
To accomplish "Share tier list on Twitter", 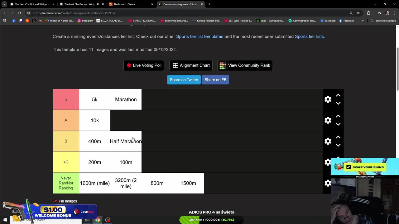I will click(x=184, y=80).
